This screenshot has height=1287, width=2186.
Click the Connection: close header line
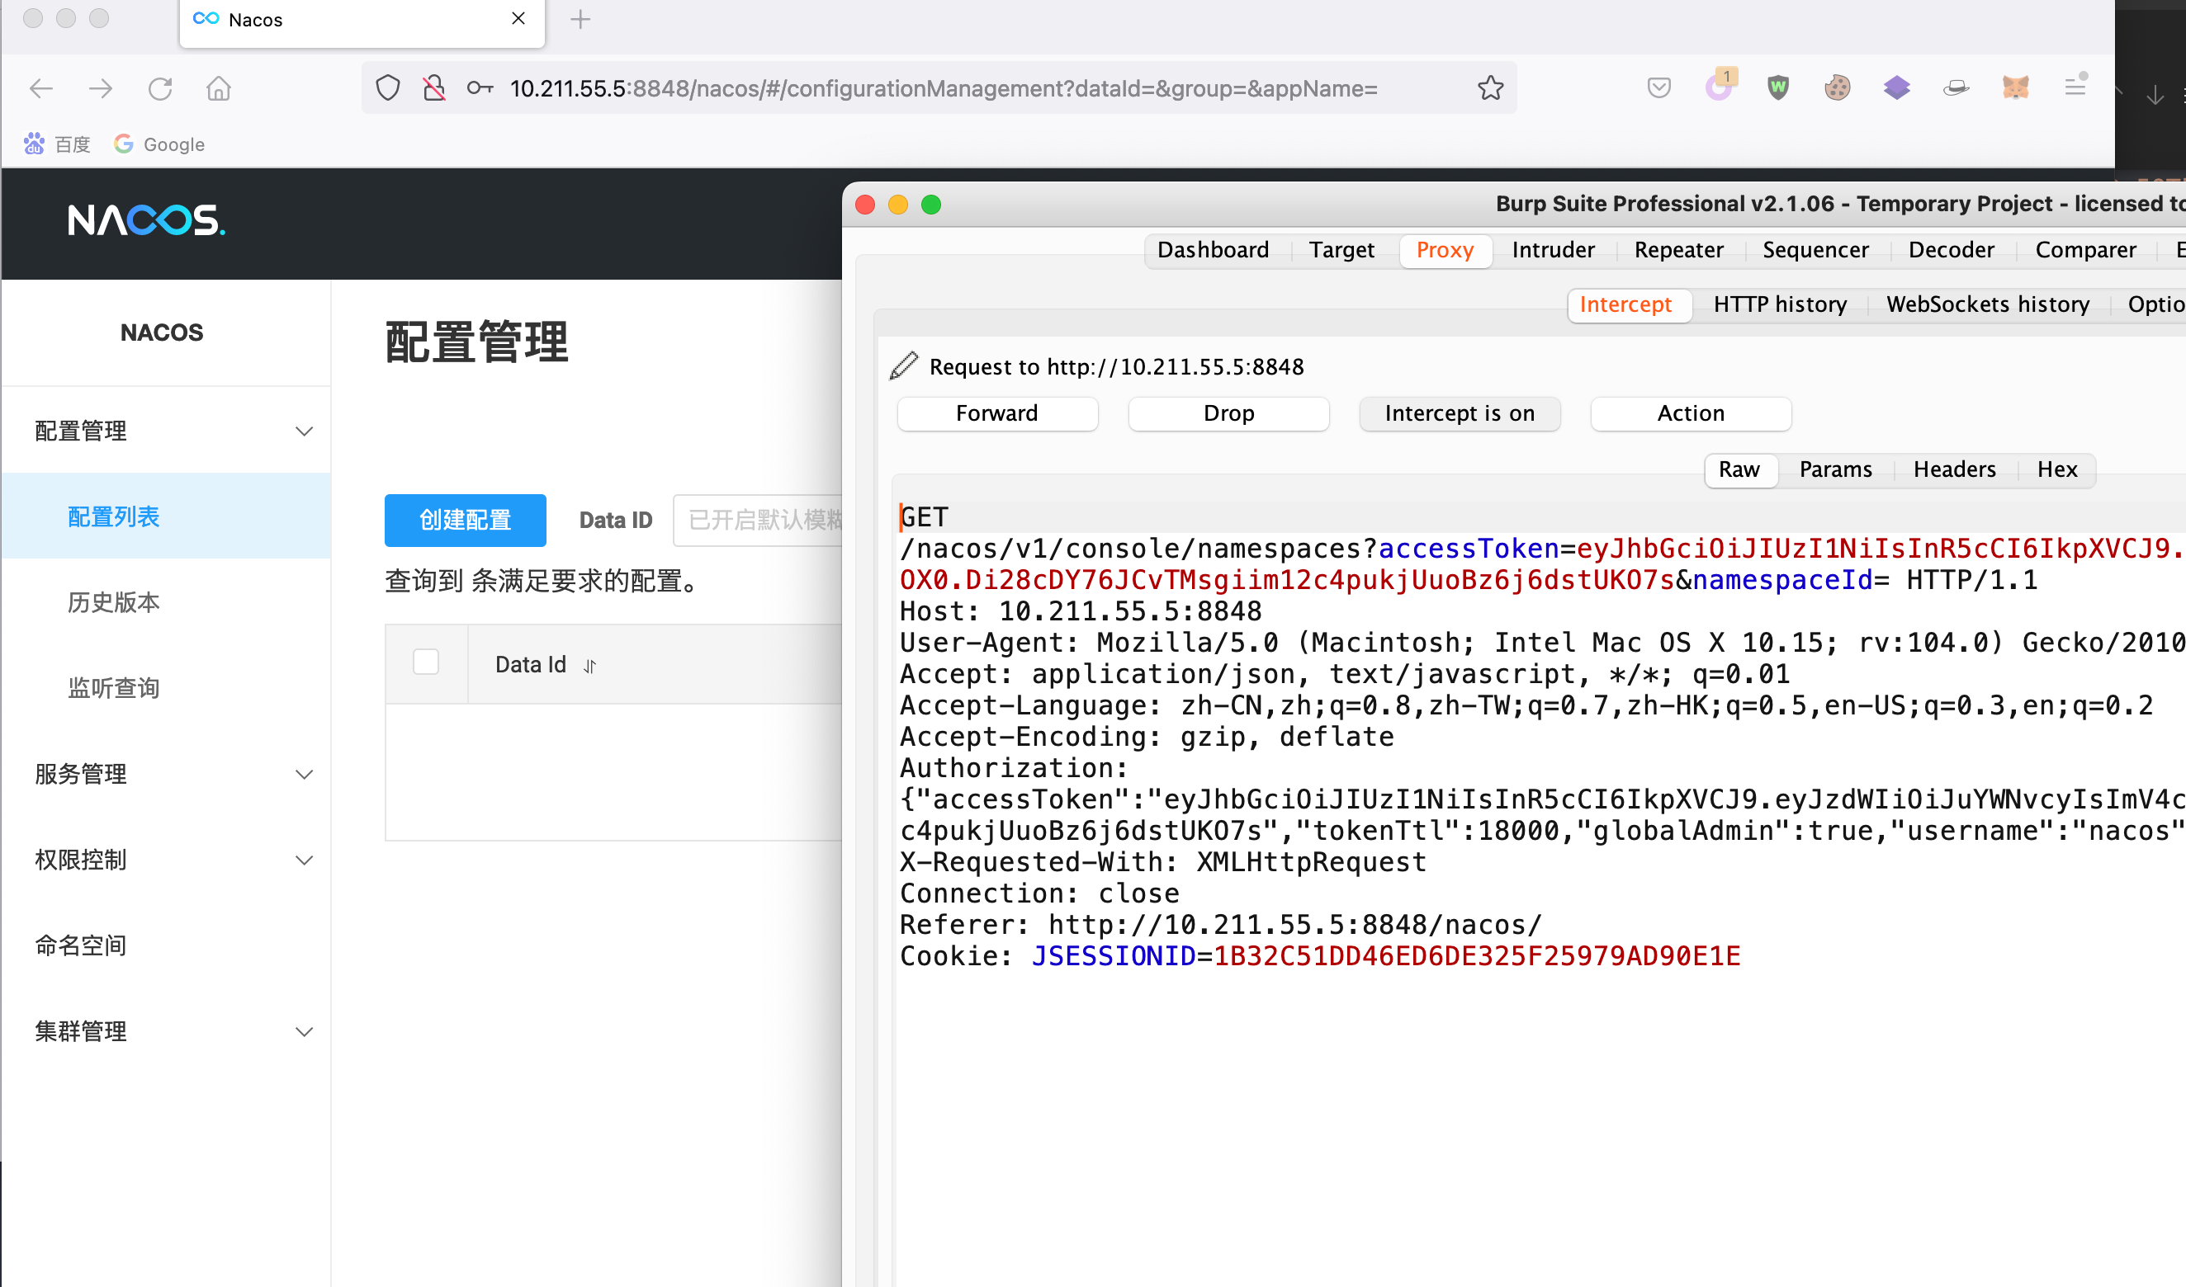(x=1039, y=893)
